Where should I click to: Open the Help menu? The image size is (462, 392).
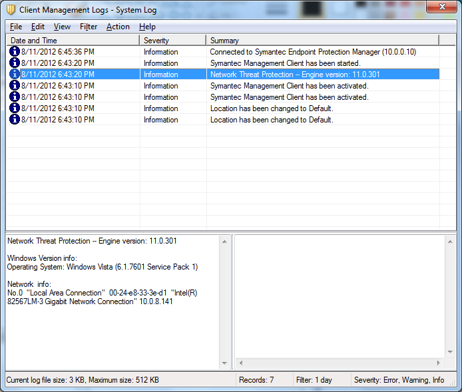click(147, 27)
